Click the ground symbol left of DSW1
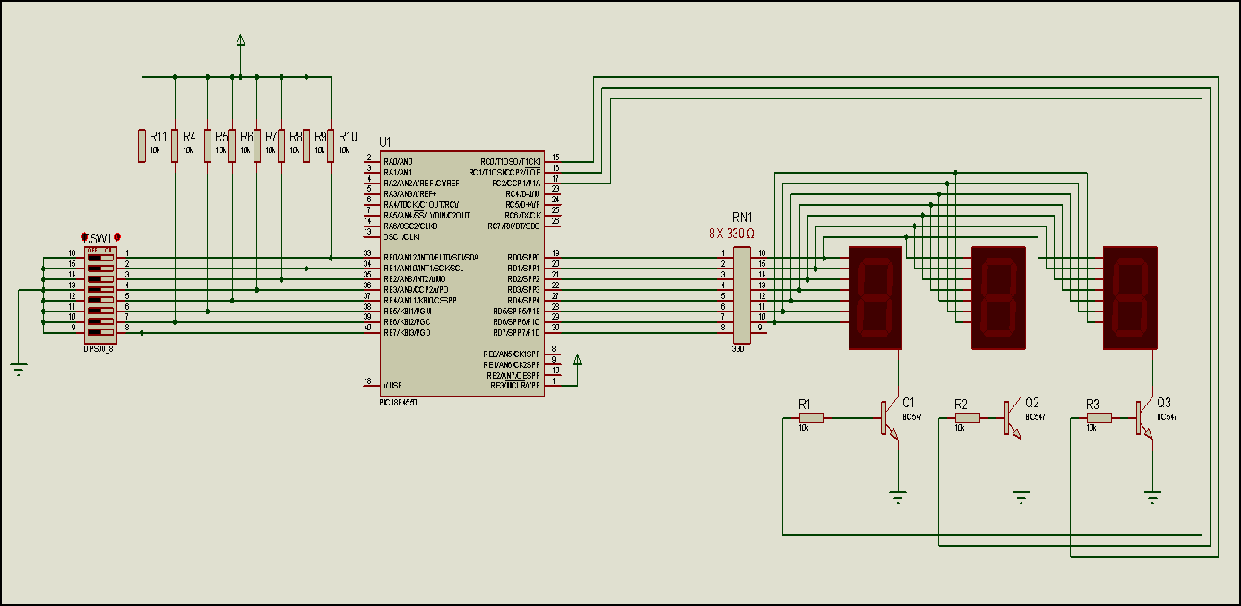The height and width of the screenshot is (606, 1241). (18, 368)
